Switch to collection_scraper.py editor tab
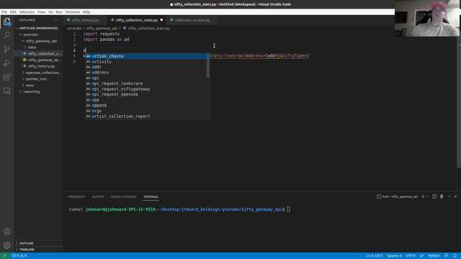The image size is (461, 259). coord(192,20)
